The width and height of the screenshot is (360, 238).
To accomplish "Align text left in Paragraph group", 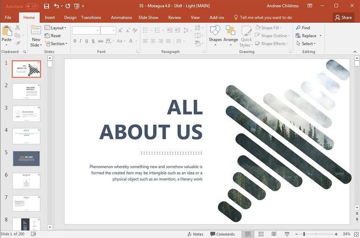I will [145, 41].
